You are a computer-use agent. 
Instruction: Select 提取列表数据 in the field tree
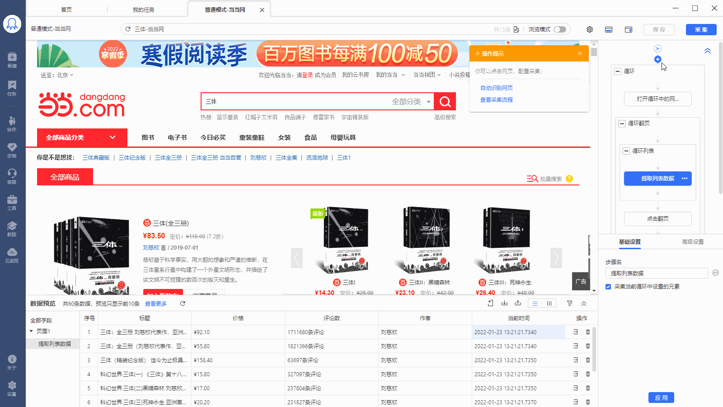point(55,344)
